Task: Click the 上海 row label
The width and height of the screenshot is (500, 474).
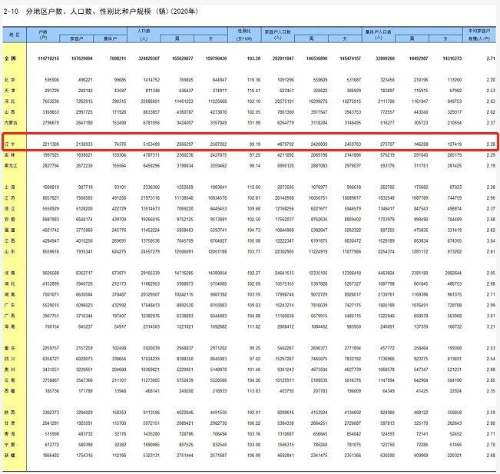Action: pos(10,187)
